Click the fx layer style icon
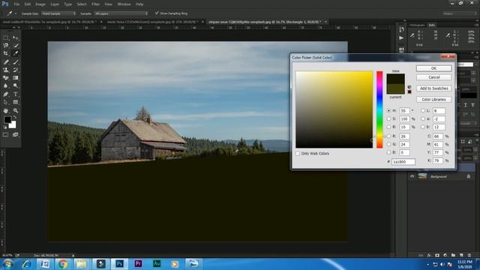Screen dimensions: 480x270 pyautogui.click(x=429, y=255)
